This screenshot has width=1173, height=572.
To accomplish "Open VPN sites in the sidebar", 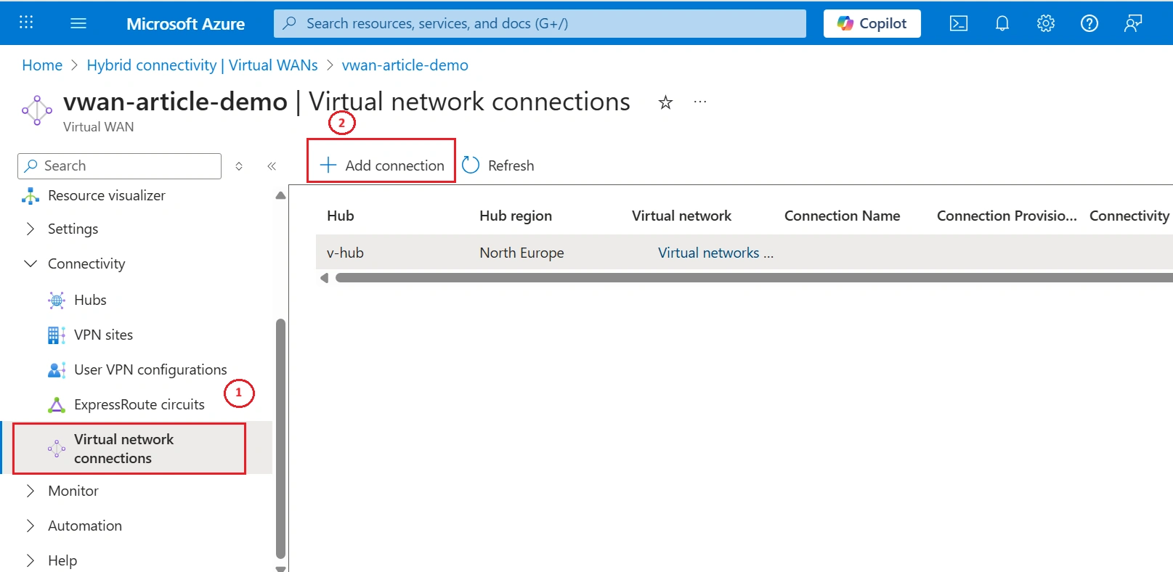I will click(x=103, y=335).
